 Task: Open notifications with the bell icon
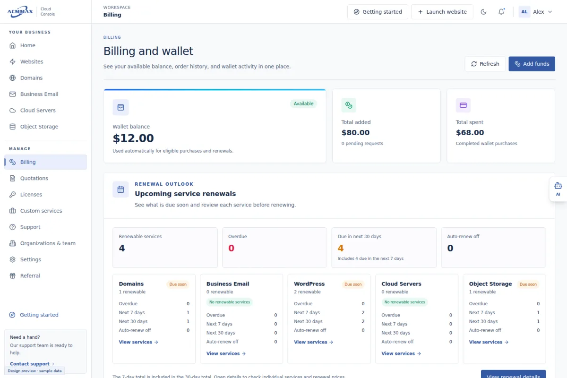(501, 12)
